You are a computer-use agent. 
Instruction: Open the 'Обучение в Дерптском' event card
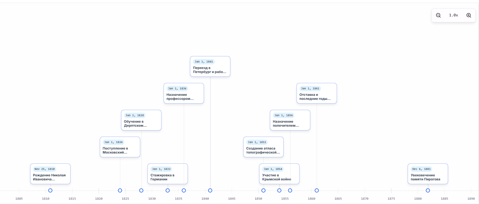pos(141,120)
